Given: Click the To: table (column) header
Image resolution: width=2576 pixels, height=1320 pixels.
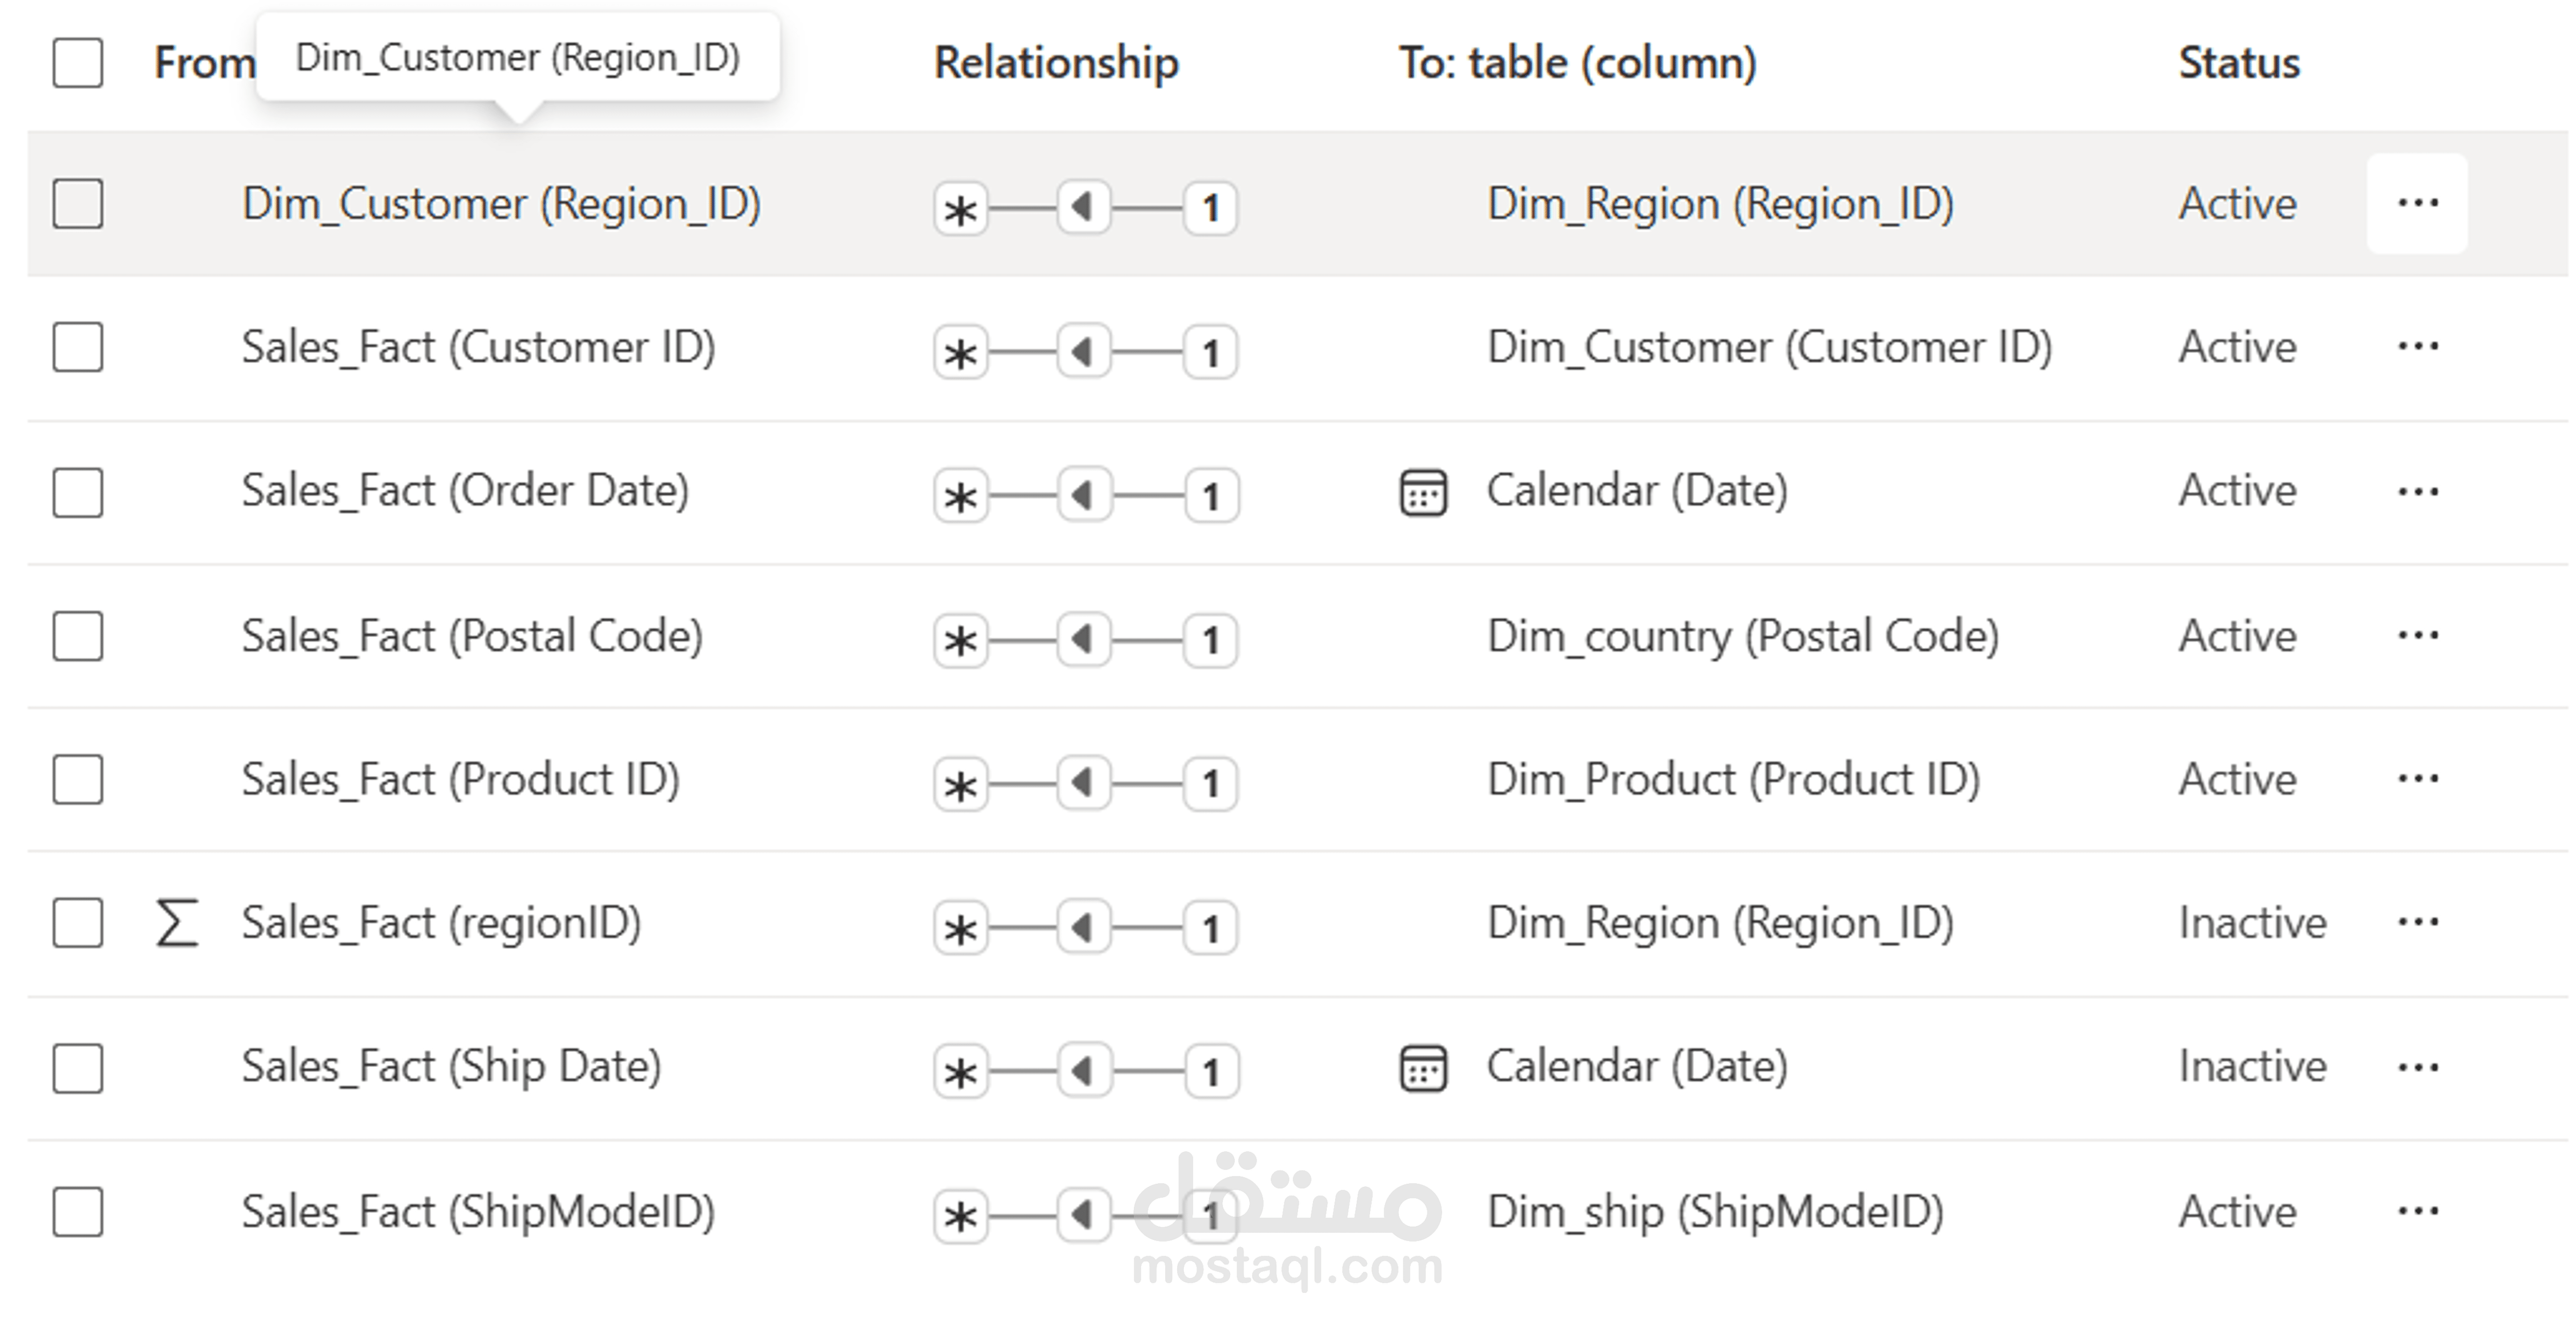Looking at the screenshot, I should point(1577,63).
